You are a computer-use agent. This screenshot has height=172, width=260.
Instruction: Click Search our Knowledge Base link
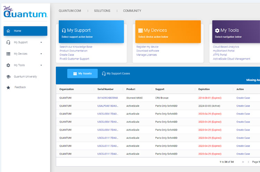tap(76, 47)
